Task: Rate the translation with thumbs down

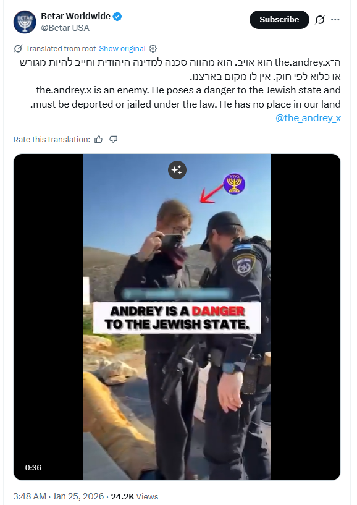Action: pos(113,140)
